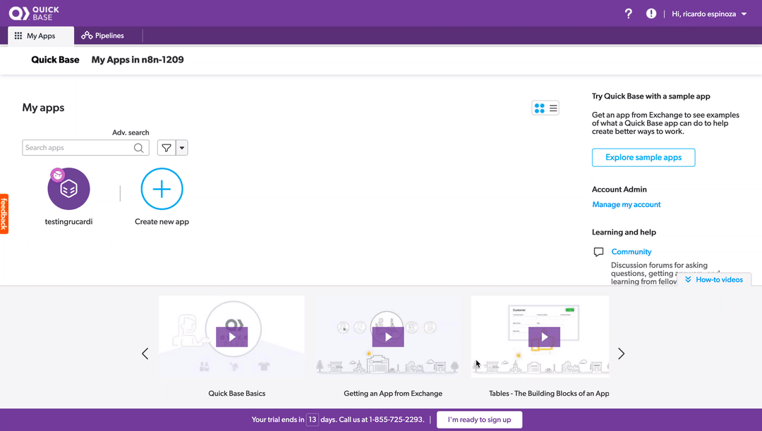762x431 pixels.
Task: Show next videos with right arrow
Action: pyautogui.click(x=621, y=354)
